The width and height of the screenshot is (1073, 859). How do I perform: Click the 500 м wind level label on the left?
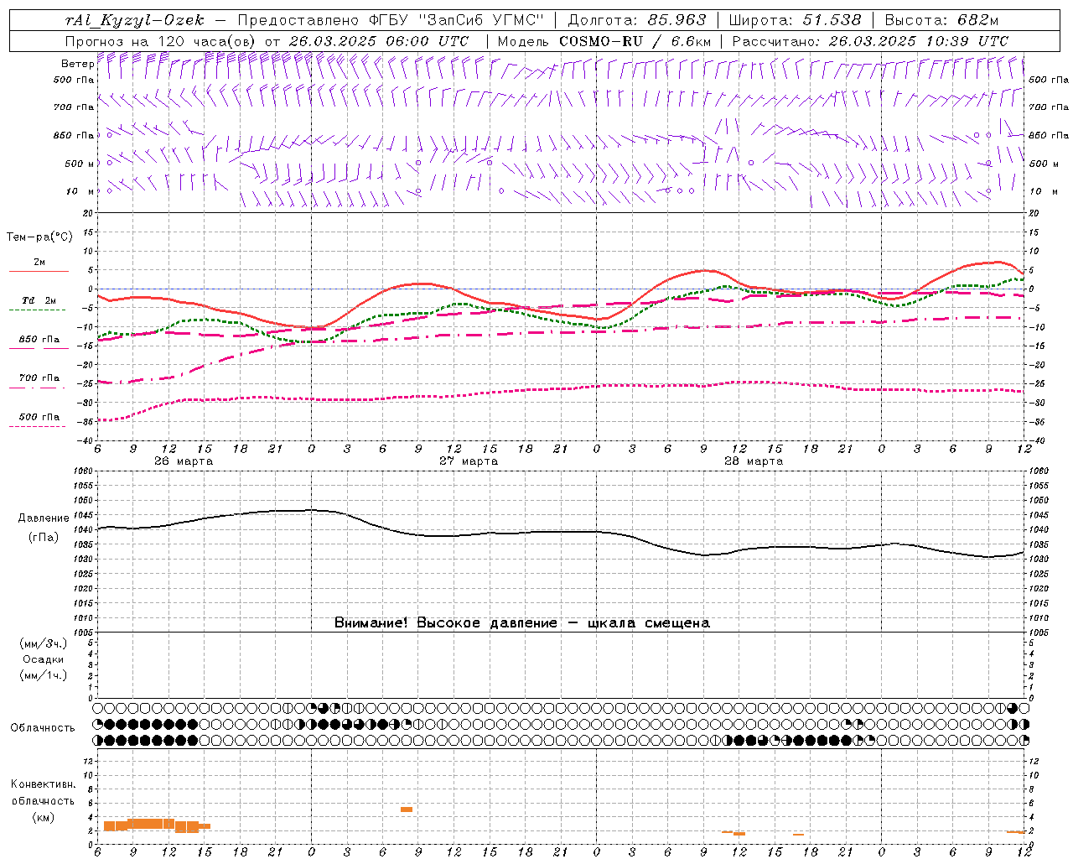(x=79, y=164)
